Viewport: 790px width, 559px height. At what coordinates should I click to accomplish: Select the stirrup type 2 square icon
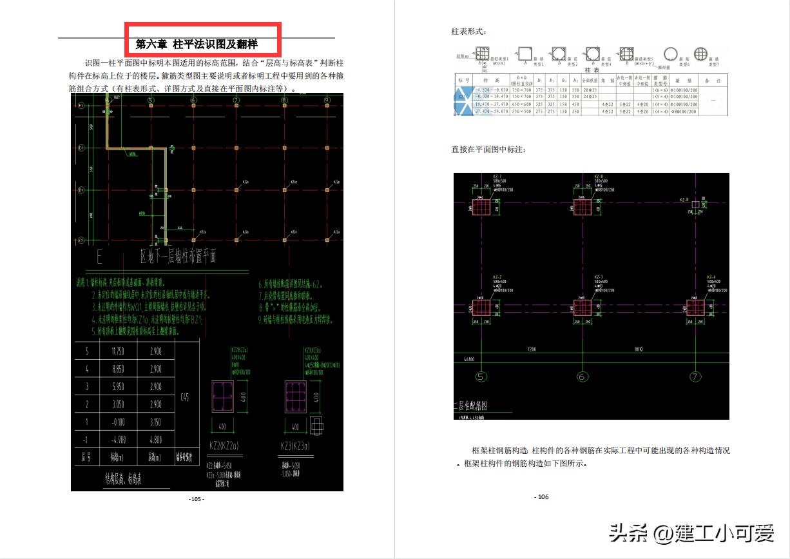coord(526,54)
